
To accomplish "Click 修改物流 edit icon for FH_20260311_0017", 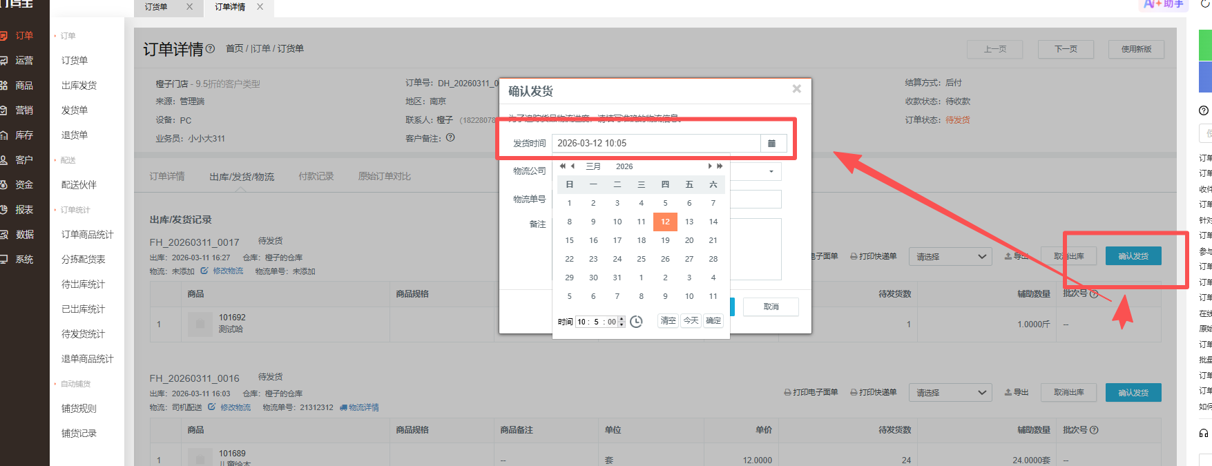I will (x=204, y=271).
